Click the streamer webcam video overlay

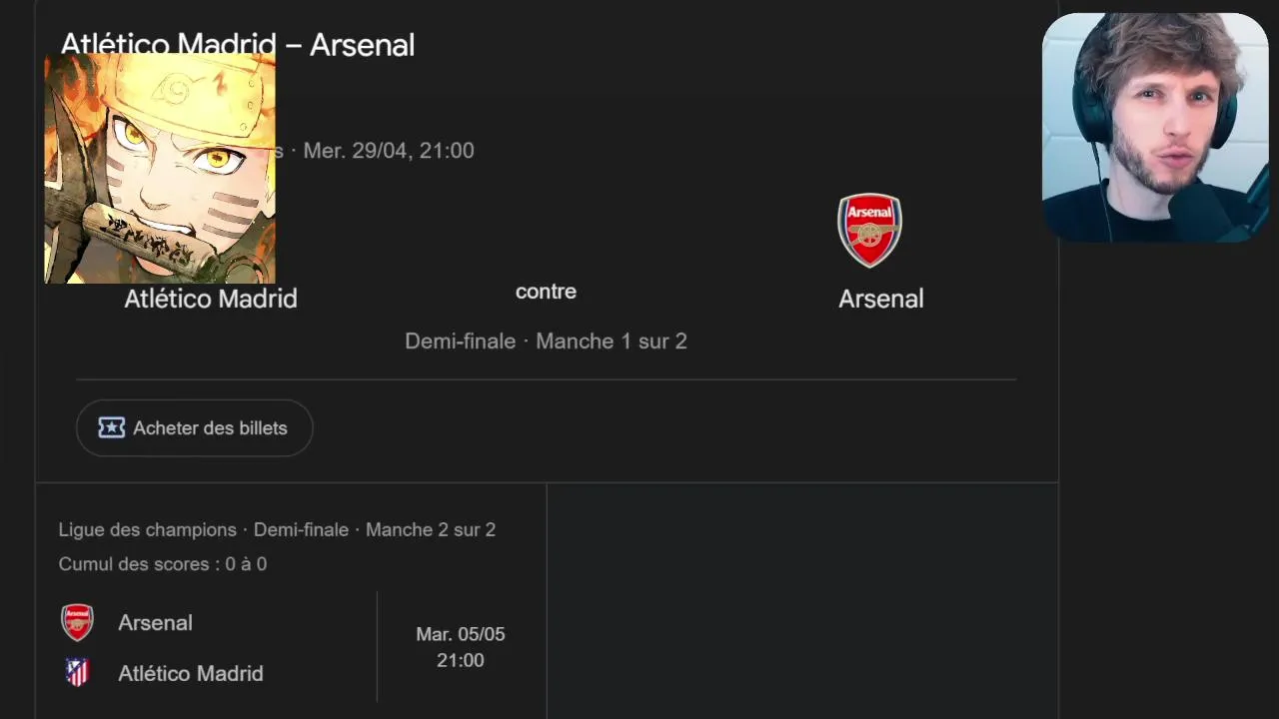pos(1155,127)
